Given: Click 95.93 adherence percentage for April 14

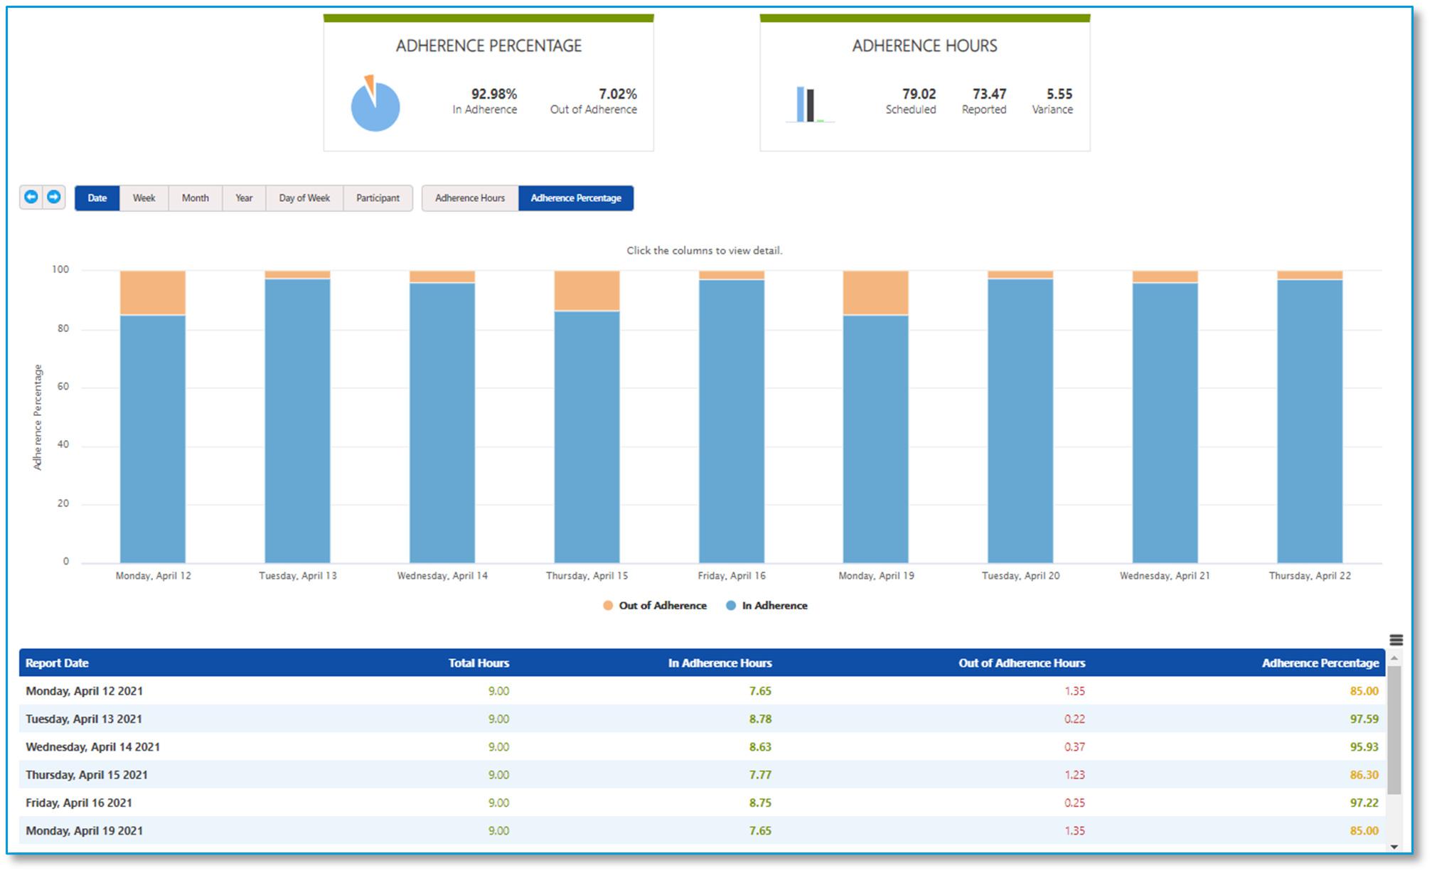Looking at the screenshot, I should tap(1364, 746).
